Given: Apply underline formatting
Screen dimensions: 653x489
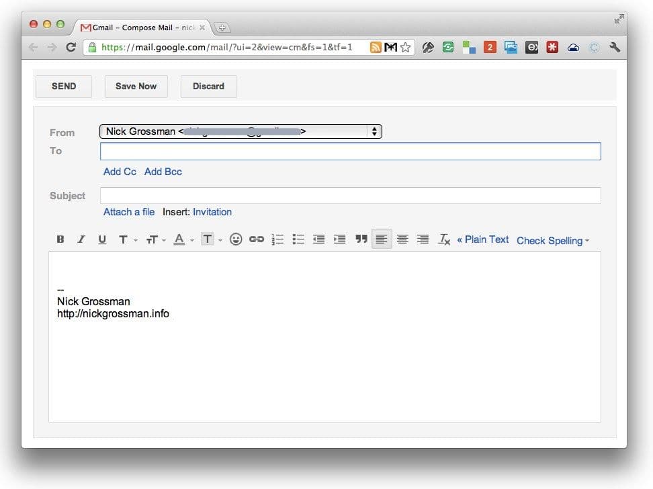Looking at the screenshot, I should (102, 239).
